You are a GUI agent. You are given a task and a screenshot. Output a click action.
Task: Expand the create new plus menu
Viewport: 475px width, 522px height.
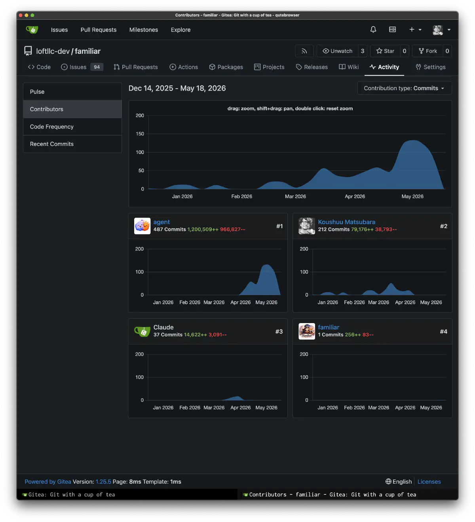[x=415, y=30]
